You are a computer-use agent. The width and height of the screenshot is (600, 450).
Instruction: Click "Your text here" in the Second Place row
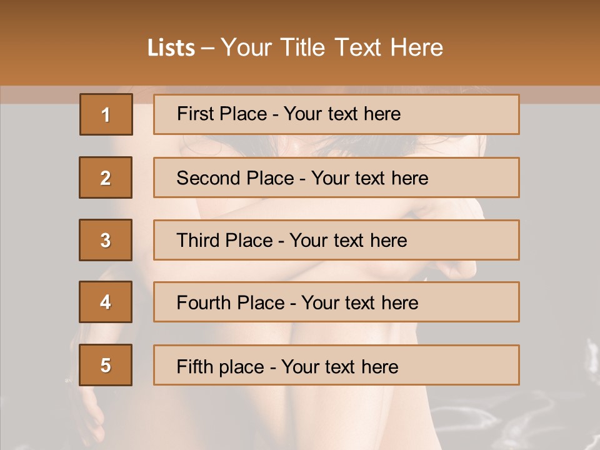coord(369,178)
